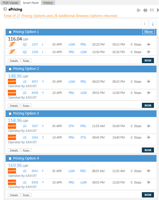Expand more flights in Pricing Option 1
159x200 pixels.
[149, 32]
